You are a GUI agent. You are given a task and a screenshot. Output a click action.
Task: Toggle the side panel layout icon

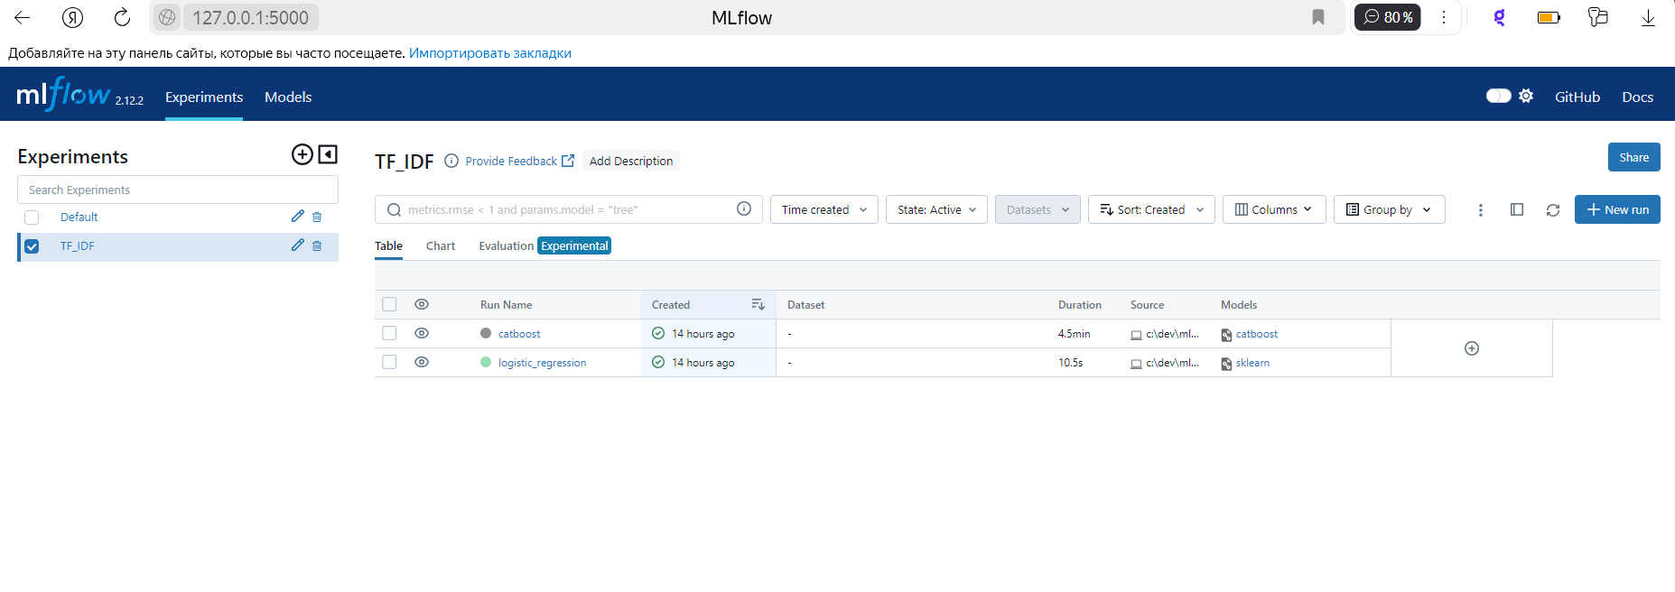click(1516, 210)
